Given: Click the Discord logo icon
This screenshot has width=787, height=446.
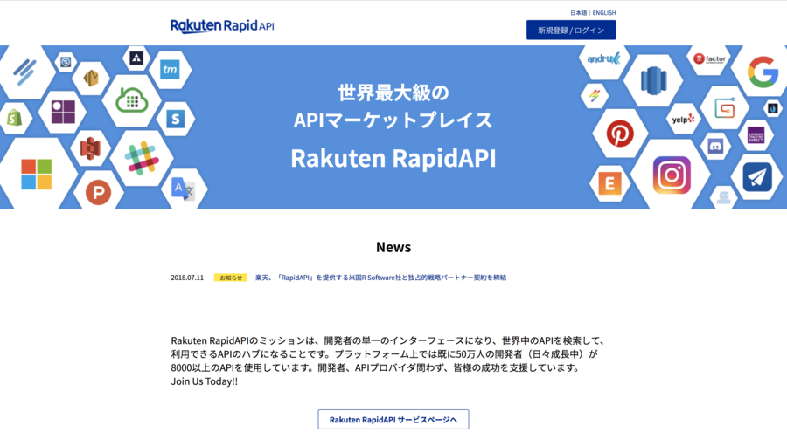Looking at the screenshot, I should 715,147.
